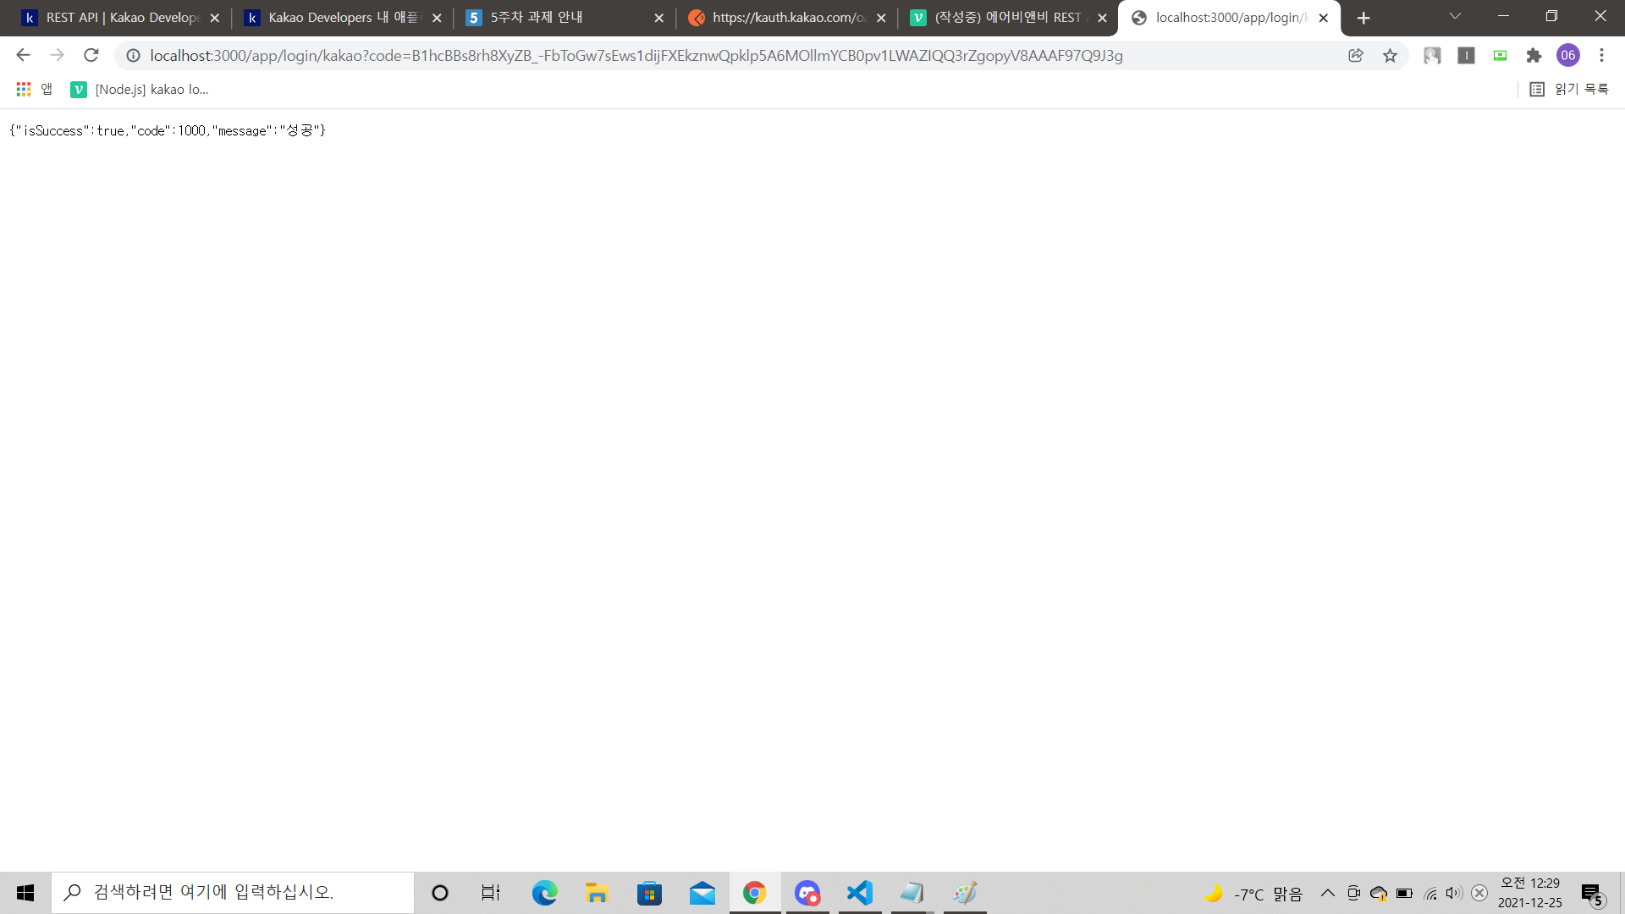The width and height of the screenshot is (1625, 914).
Task: Reload the current page
Action: pos(91,56)
